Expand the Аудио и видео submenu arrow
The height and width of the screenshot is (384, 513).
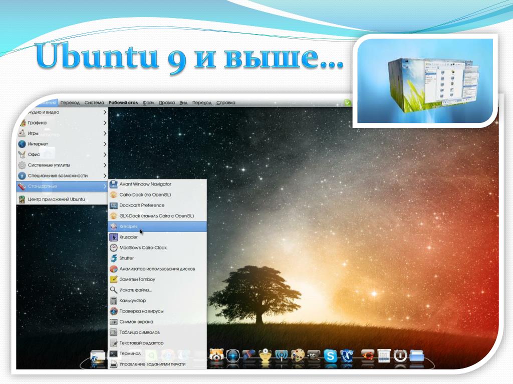(x=105, y=112)
